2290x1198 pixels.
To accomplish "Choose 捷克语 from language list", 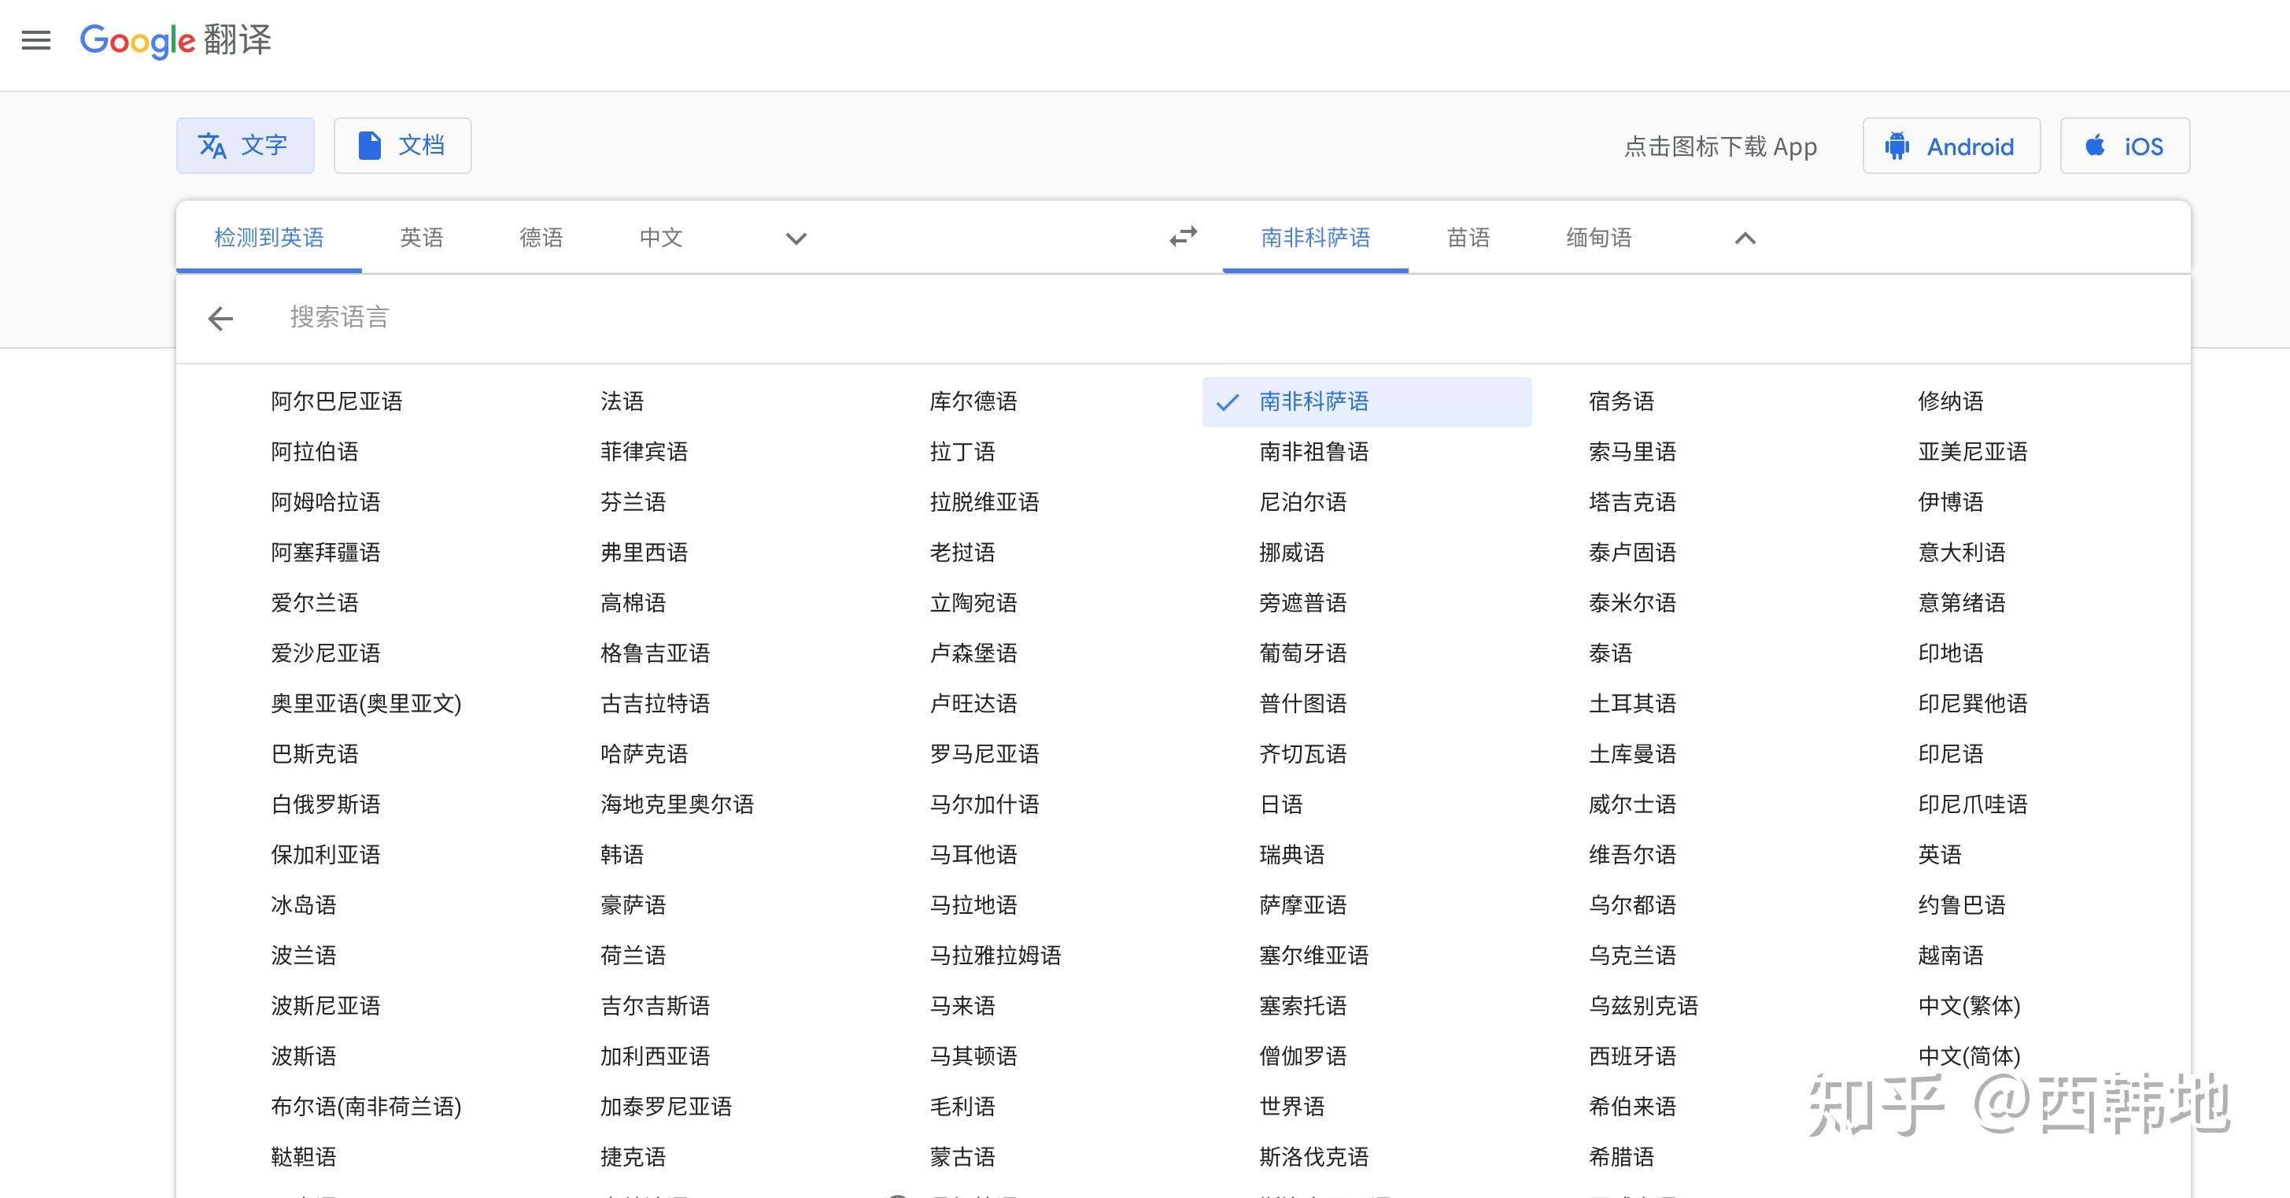I will (633, 1157).
